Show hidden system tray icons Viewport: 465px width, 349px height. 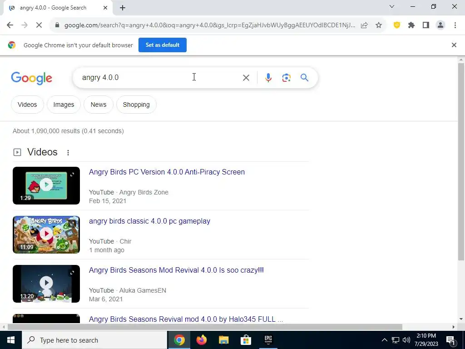(384, 340)
